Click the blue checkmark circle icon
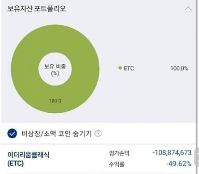 (x=12, y=133)
